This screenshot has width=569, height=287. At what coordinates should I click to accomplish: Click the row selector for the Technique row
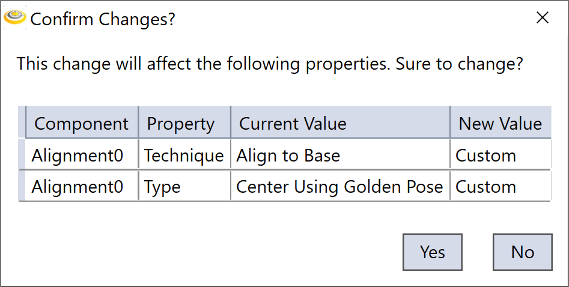point(22,156)
